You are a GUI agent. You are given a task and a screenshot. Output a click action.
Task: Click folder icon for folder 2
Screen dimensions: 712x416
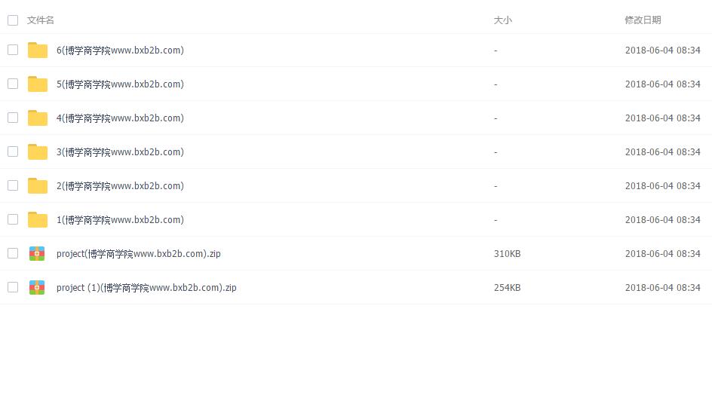(37, 186)
